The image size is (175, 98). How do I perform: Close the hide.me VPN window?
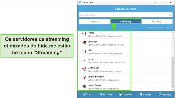(170, 2)
